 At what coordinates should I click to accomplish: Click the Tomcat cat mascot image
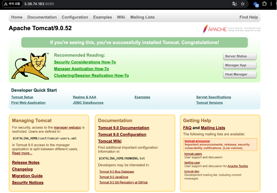pos(30,66)
